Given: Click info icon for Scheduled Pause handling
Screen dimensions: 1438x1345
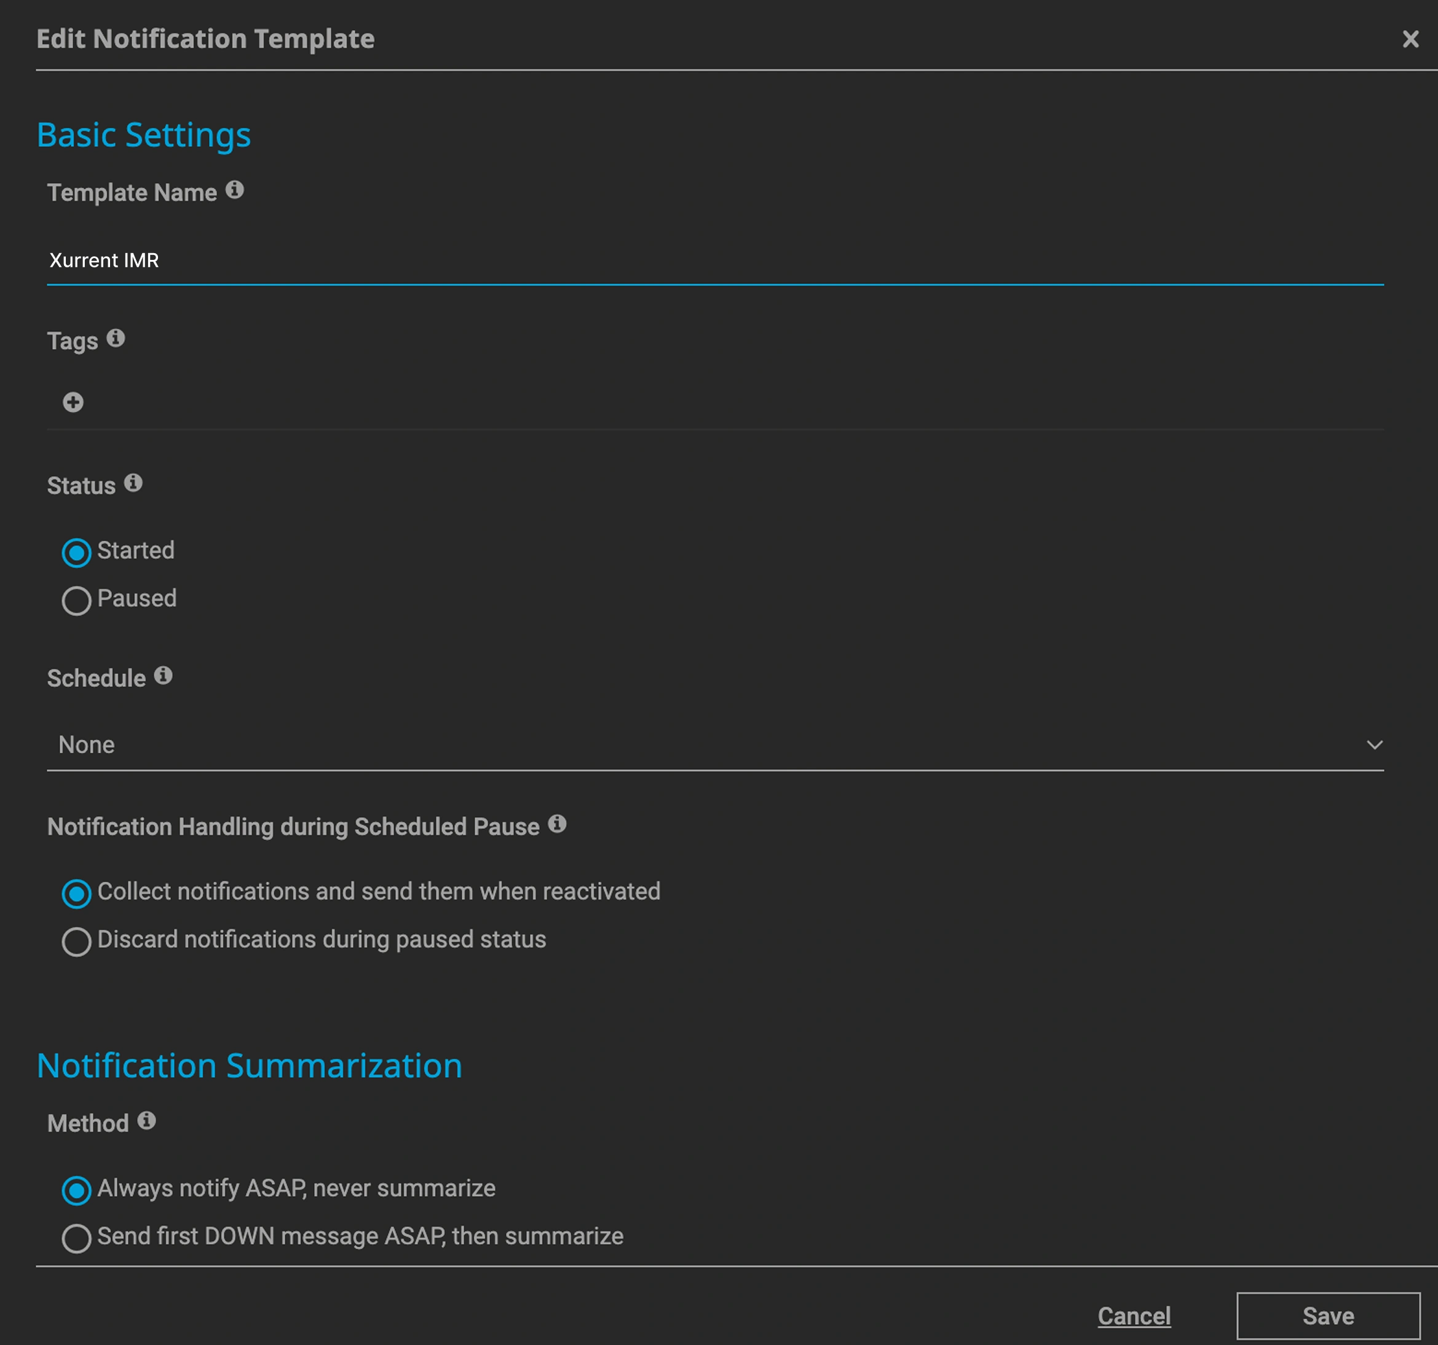Looking at the screenshot, I should coord(557,824).
